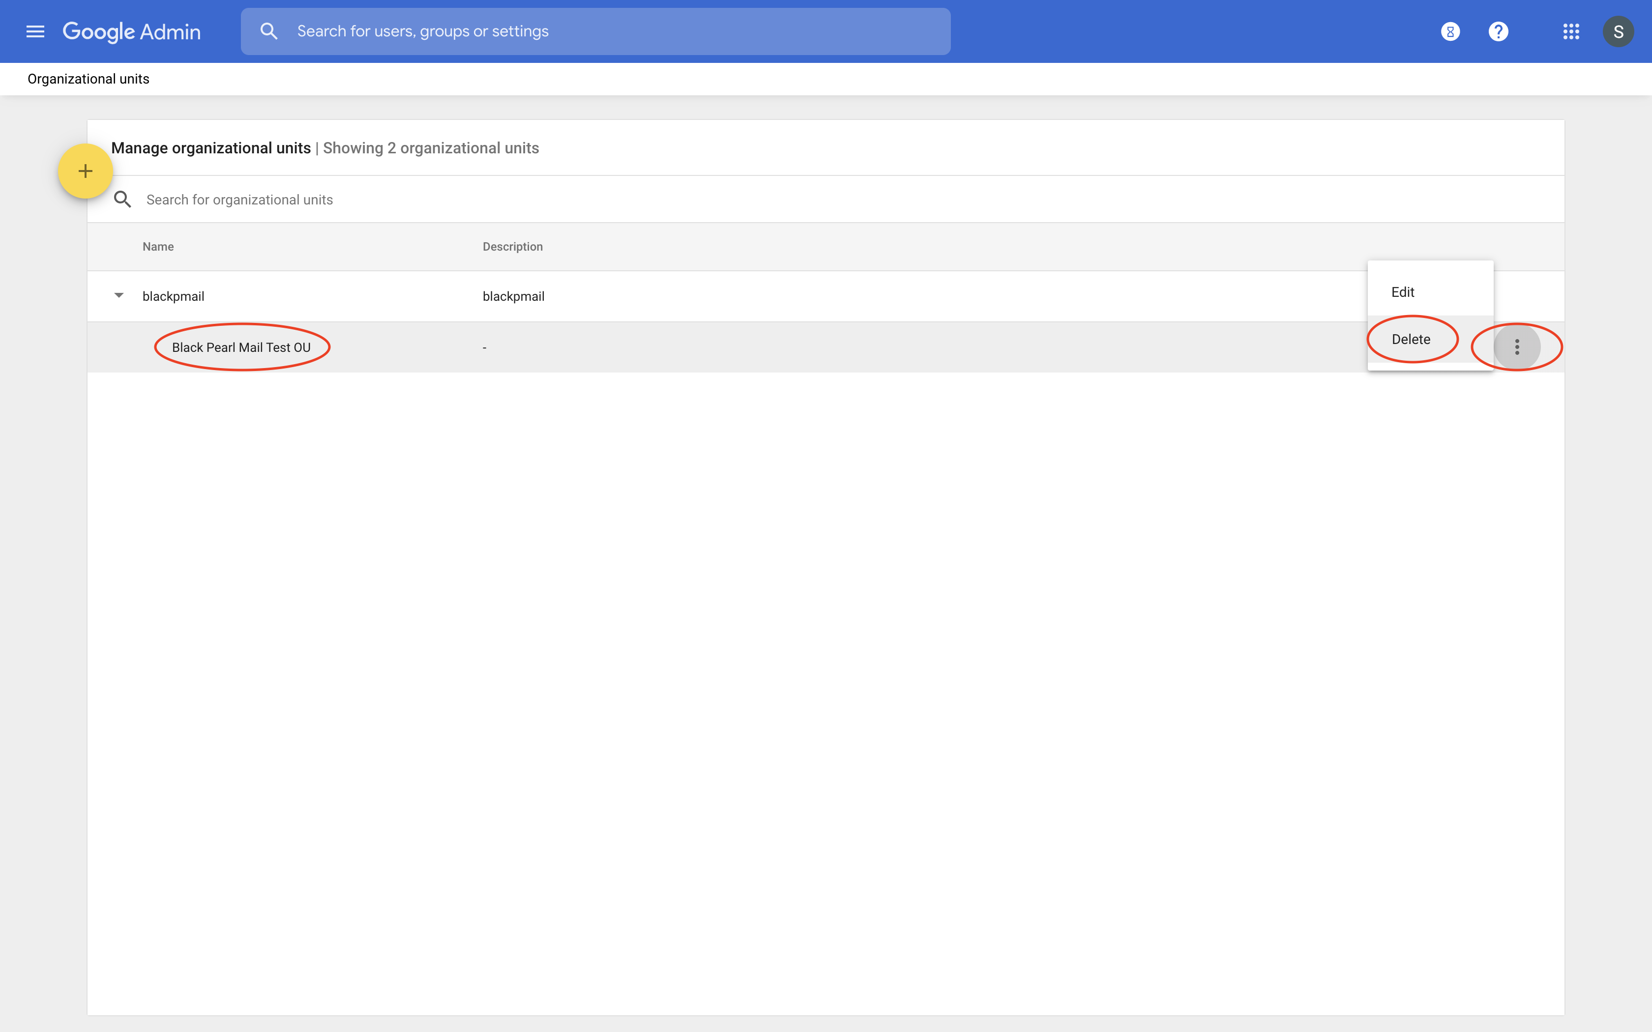This screenshot has height=1032, width=1652.
Task: Focus the users, groups or settings search
Action: coord(601,31)
